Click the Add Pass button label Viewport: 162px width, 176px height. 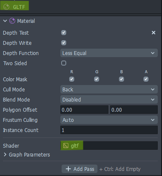84,169
